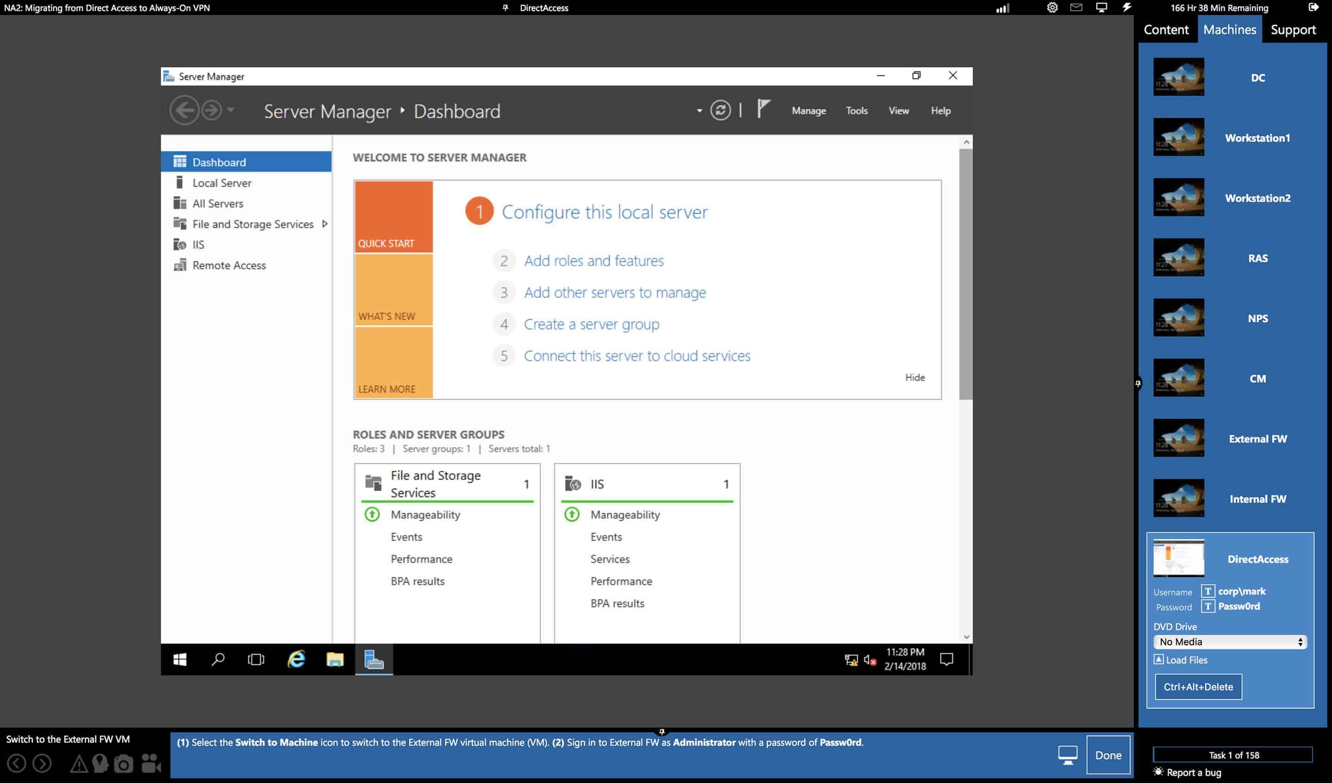Image resolution: width=1332 pixels, height=783 pixels.
Task: Click Report a bug
Action: [x=1188, y=772]
